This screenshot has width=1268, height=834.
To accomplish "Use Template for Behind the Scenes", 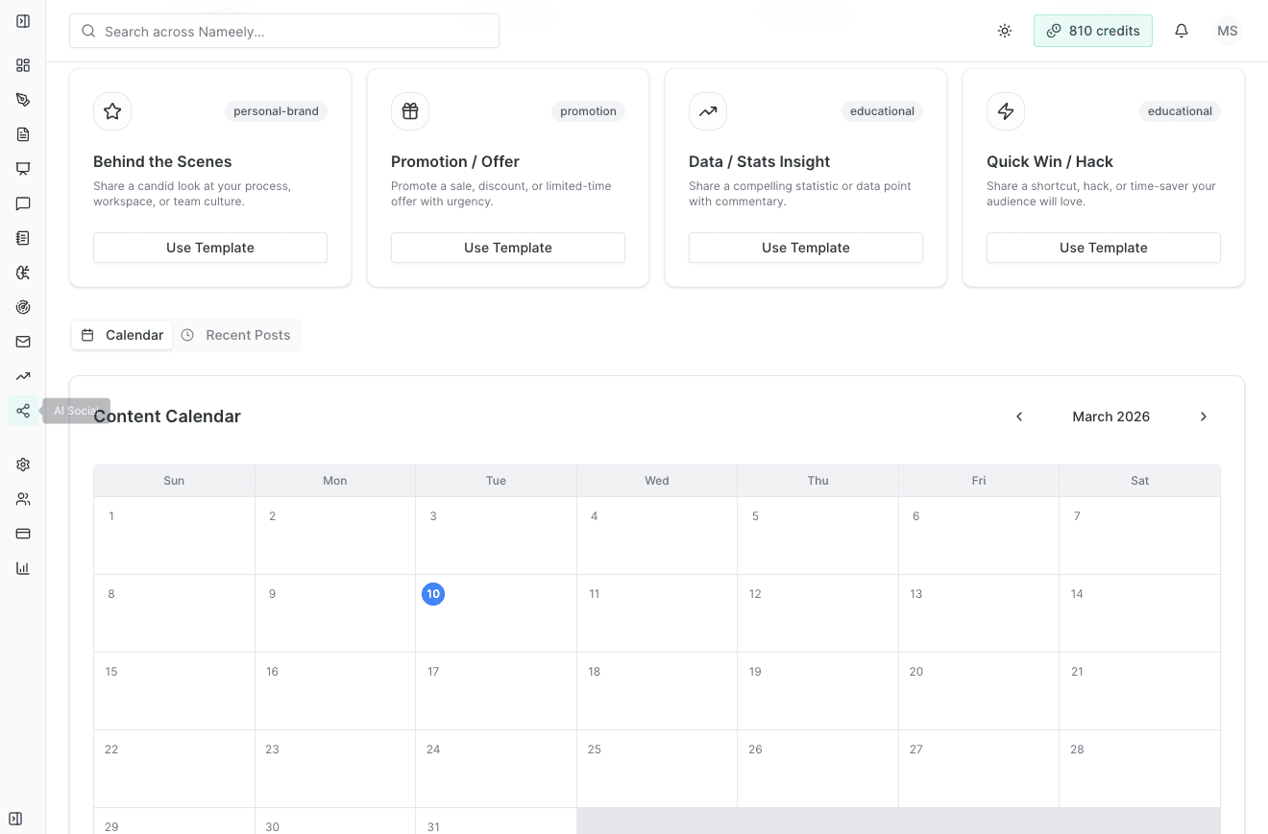I will (x=209, y=248).
